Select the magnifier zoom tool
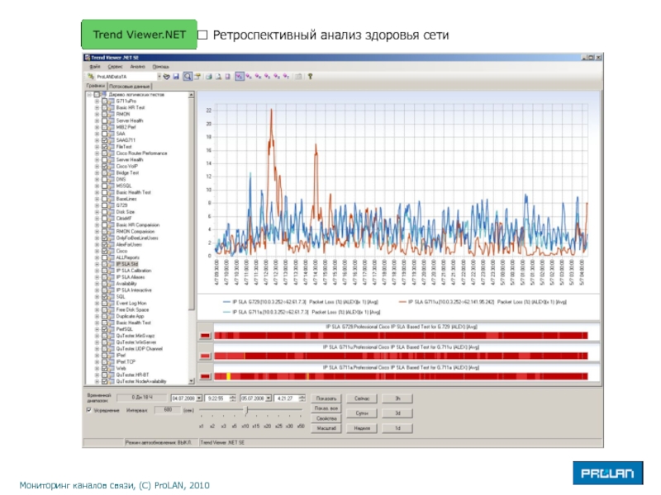Screen dimensions: 661x495 tap(188, 76)
